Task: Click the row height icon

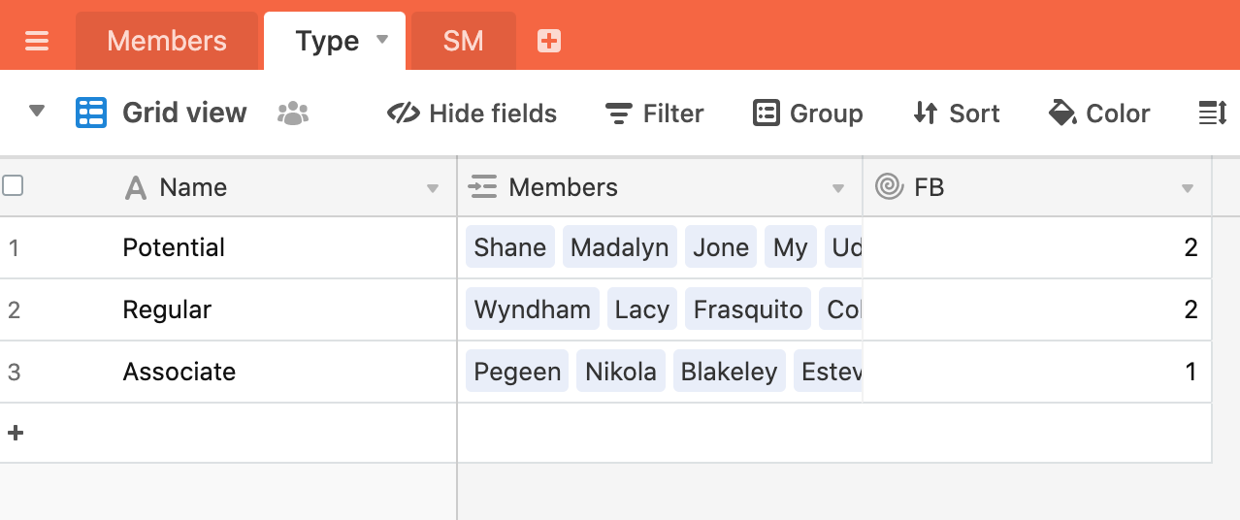Action: tap(1213, 114)
